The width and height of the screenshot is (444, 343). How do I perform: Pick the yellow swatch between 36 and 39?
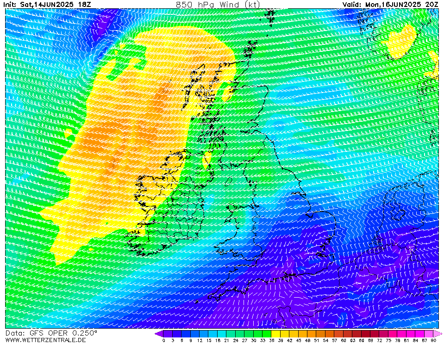[276, 334]
